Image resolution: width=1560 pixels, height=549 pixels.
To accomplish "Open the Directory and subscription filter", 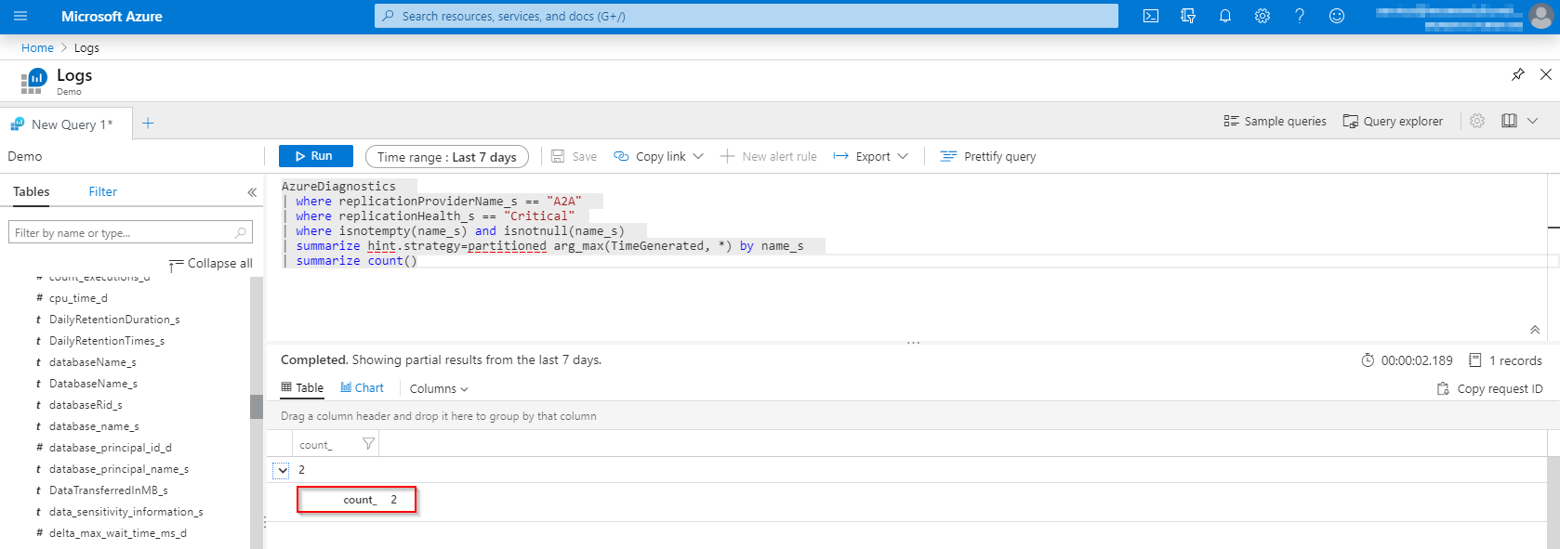I will click(x=1188, y=16).
